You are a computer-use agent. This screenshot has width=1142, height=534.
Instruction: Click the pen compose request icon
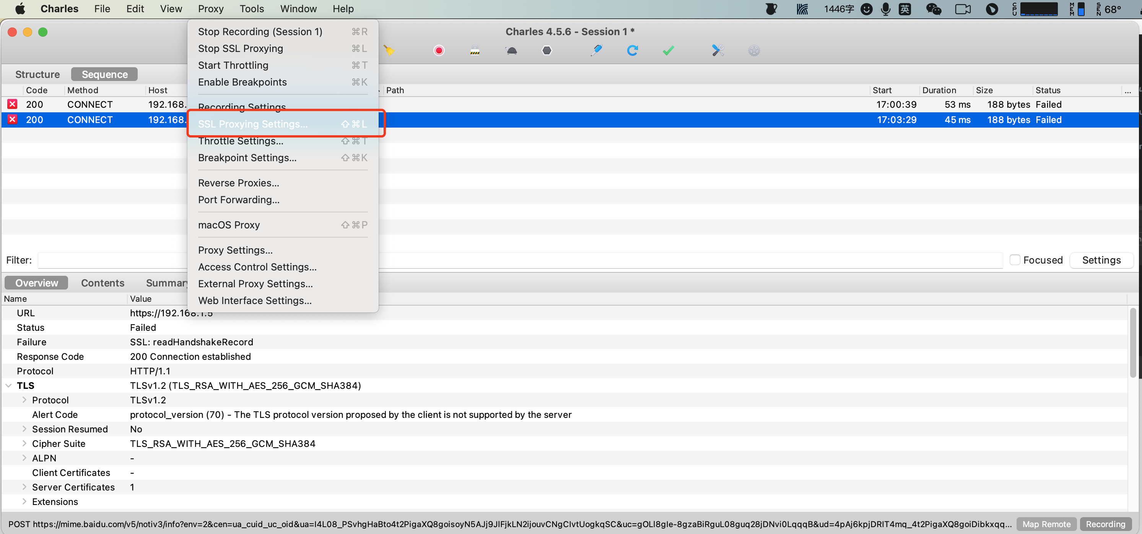point(597,50)
